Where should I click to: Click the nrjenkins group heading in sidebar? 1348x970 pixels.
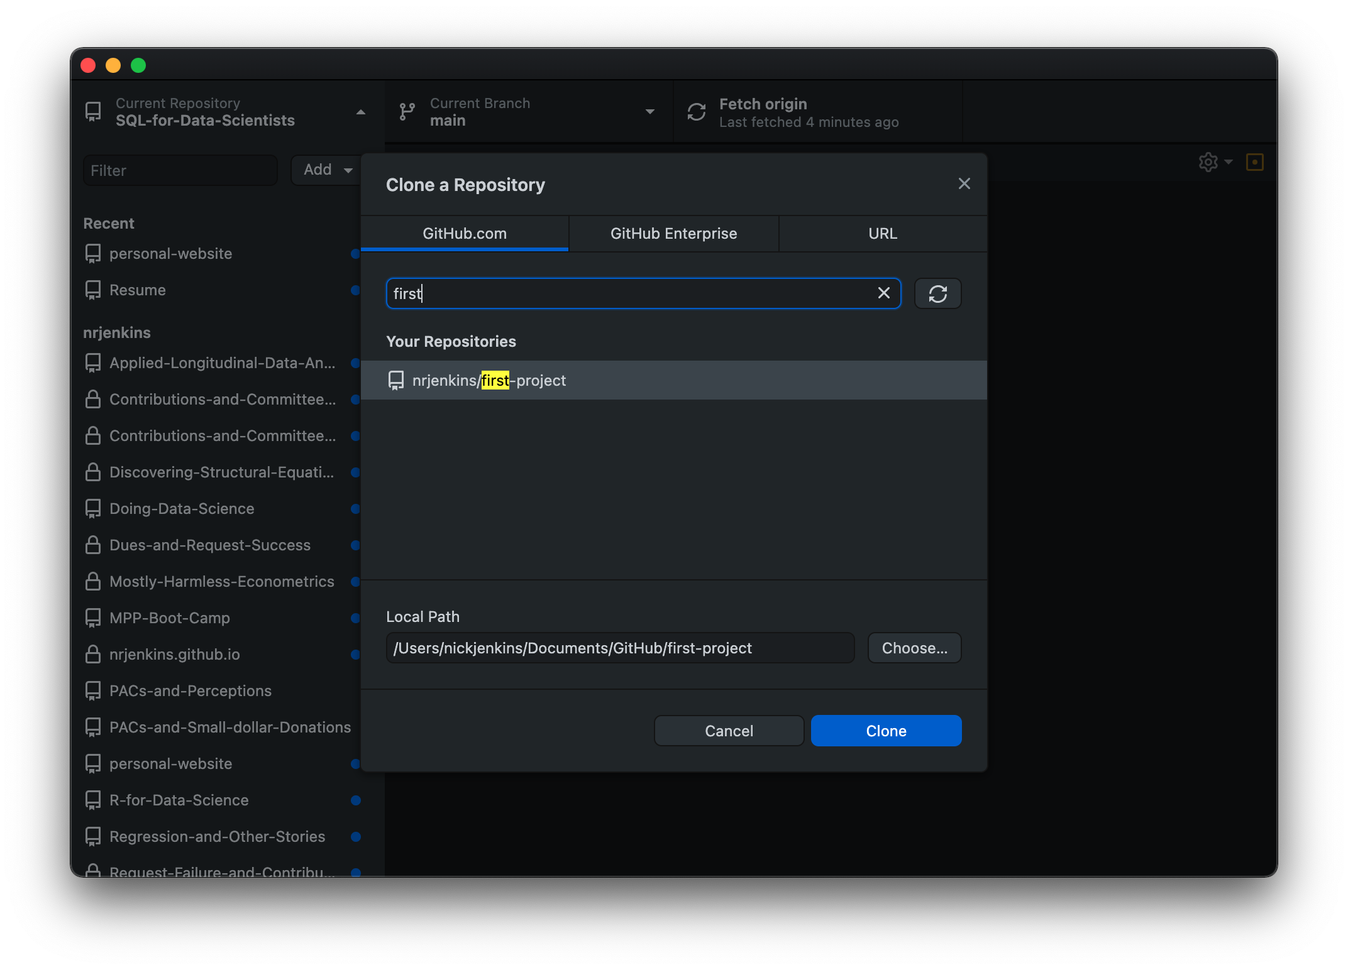pyautogui.click(x=117, y=332)
